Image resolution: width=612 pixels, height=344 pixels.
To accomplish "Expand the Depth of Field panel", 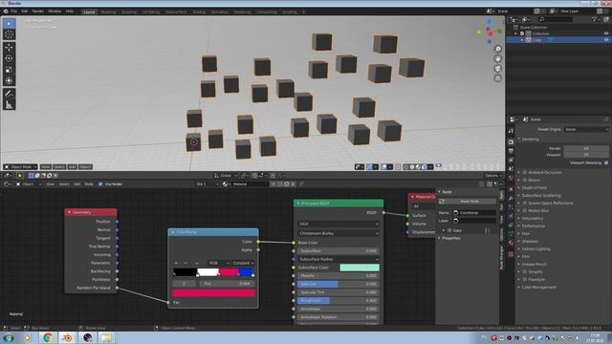I will click(534, 187).
